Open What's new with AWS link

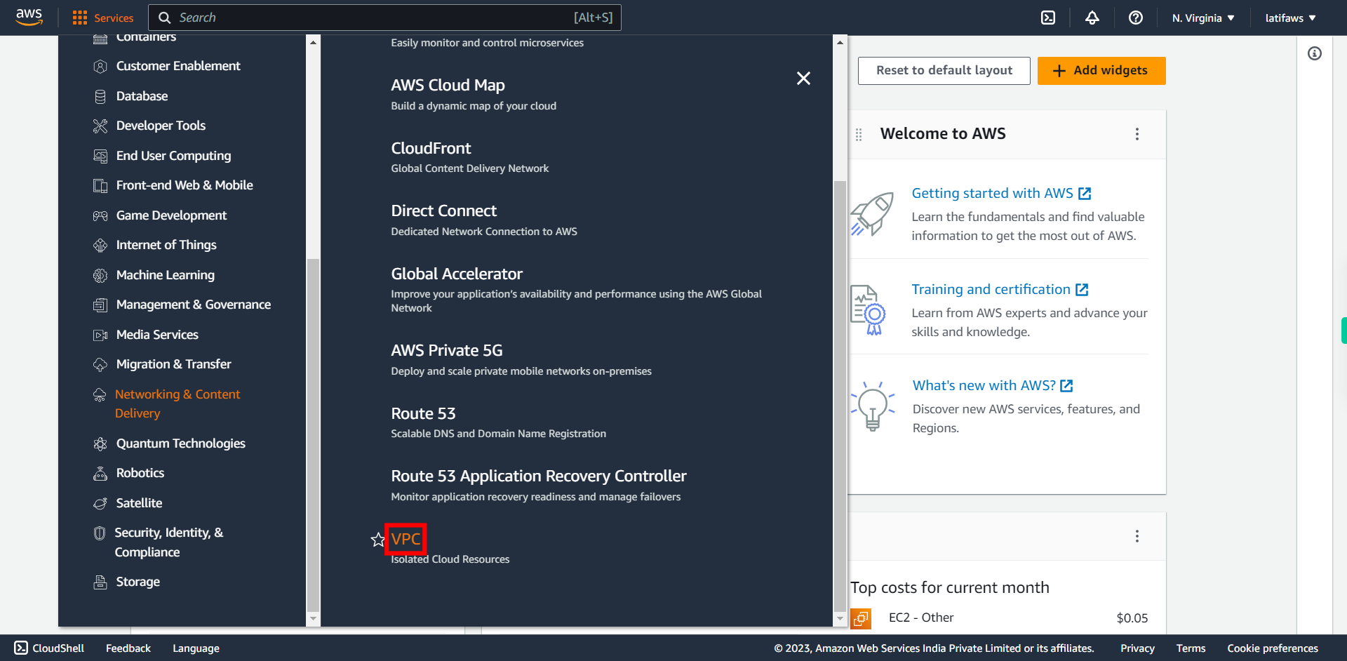tap(993, 385)
